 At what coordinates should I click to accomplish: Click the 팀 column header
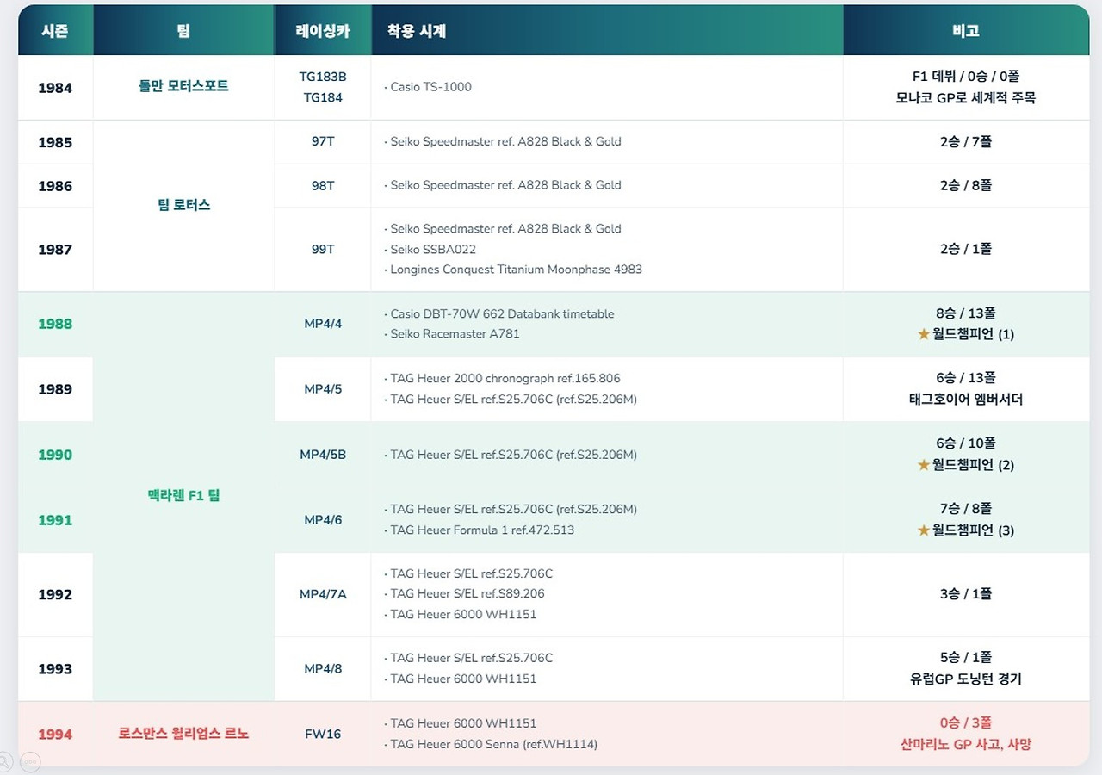point(183,31)
